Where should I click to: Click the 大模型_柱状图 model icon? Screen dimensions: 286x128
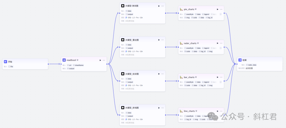click(123, 74)
